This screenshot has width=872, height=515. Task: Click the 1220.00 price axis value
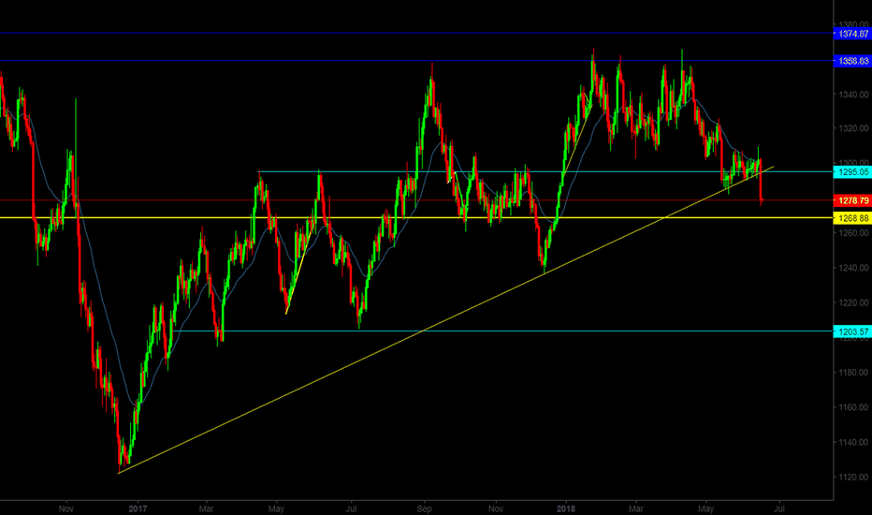(853, 302)
